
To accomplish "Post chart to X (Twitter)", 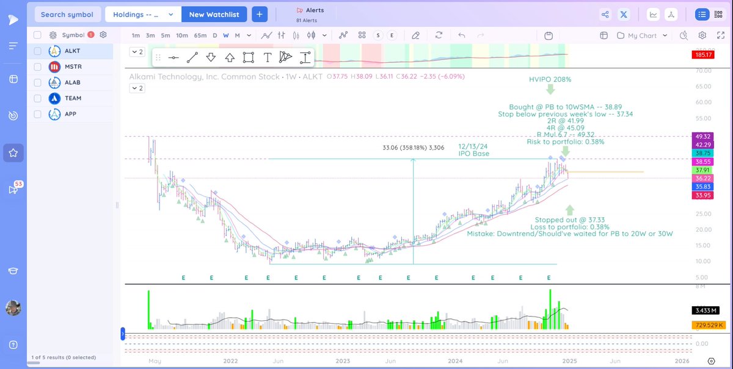I will [624, 14].
